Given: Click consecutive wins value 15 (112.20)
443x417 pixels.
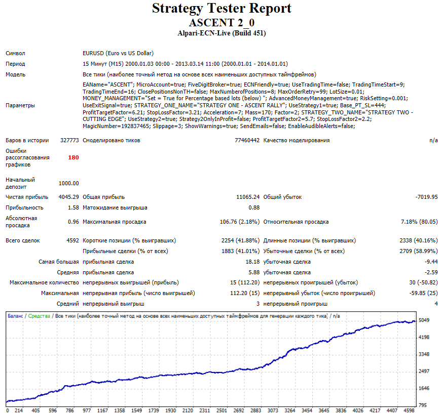Looking at the screenshot, I should pyautogui.click(x=245, y=283).
